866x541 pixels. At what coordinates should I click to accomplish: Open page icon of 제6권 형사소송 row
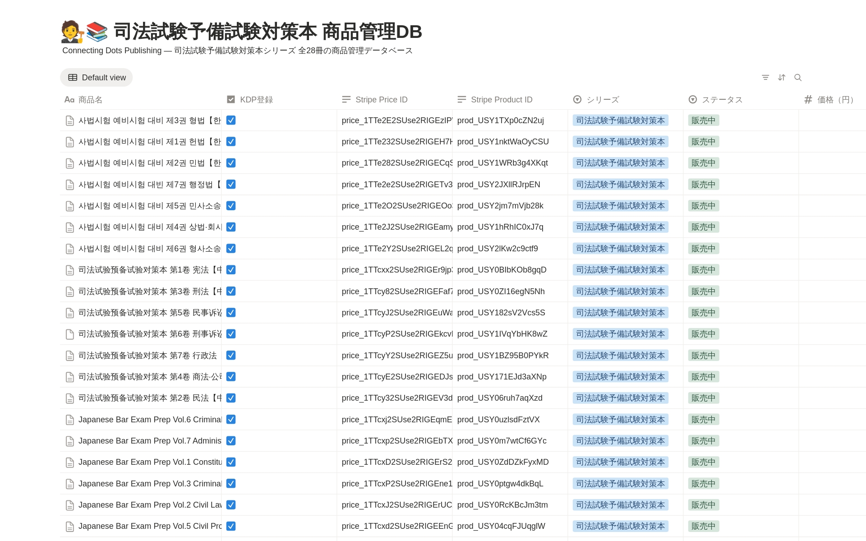coord(70,249)
